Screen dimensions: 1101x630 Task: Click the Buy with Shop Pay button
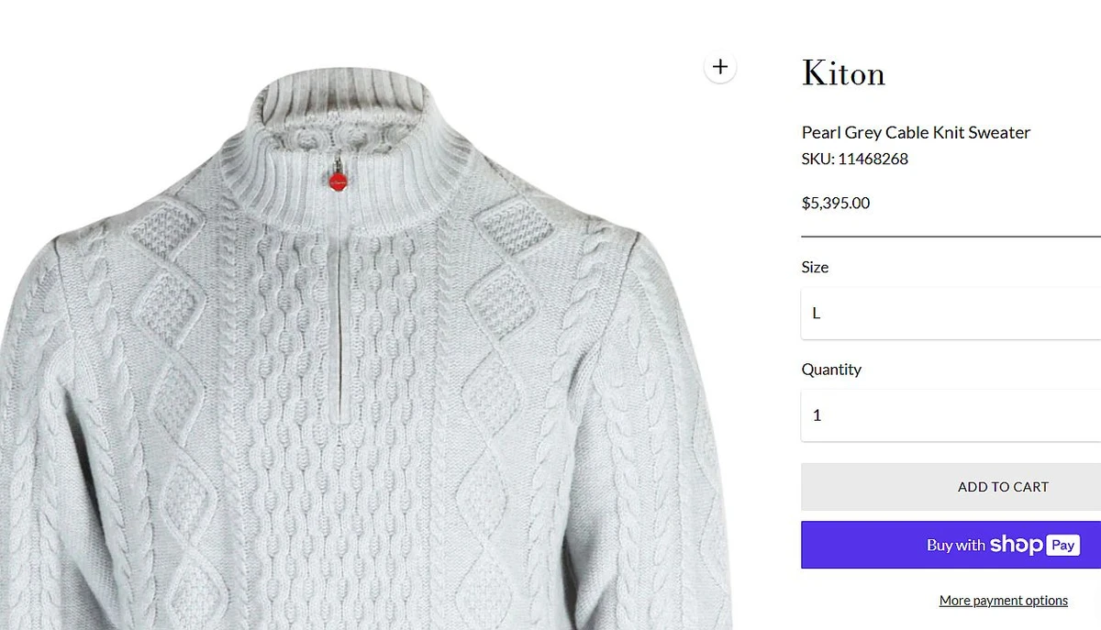[950, 544]
